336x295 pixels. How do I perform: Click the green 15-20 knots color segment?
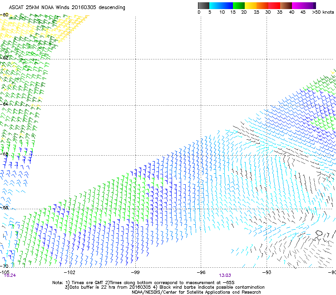239,5
